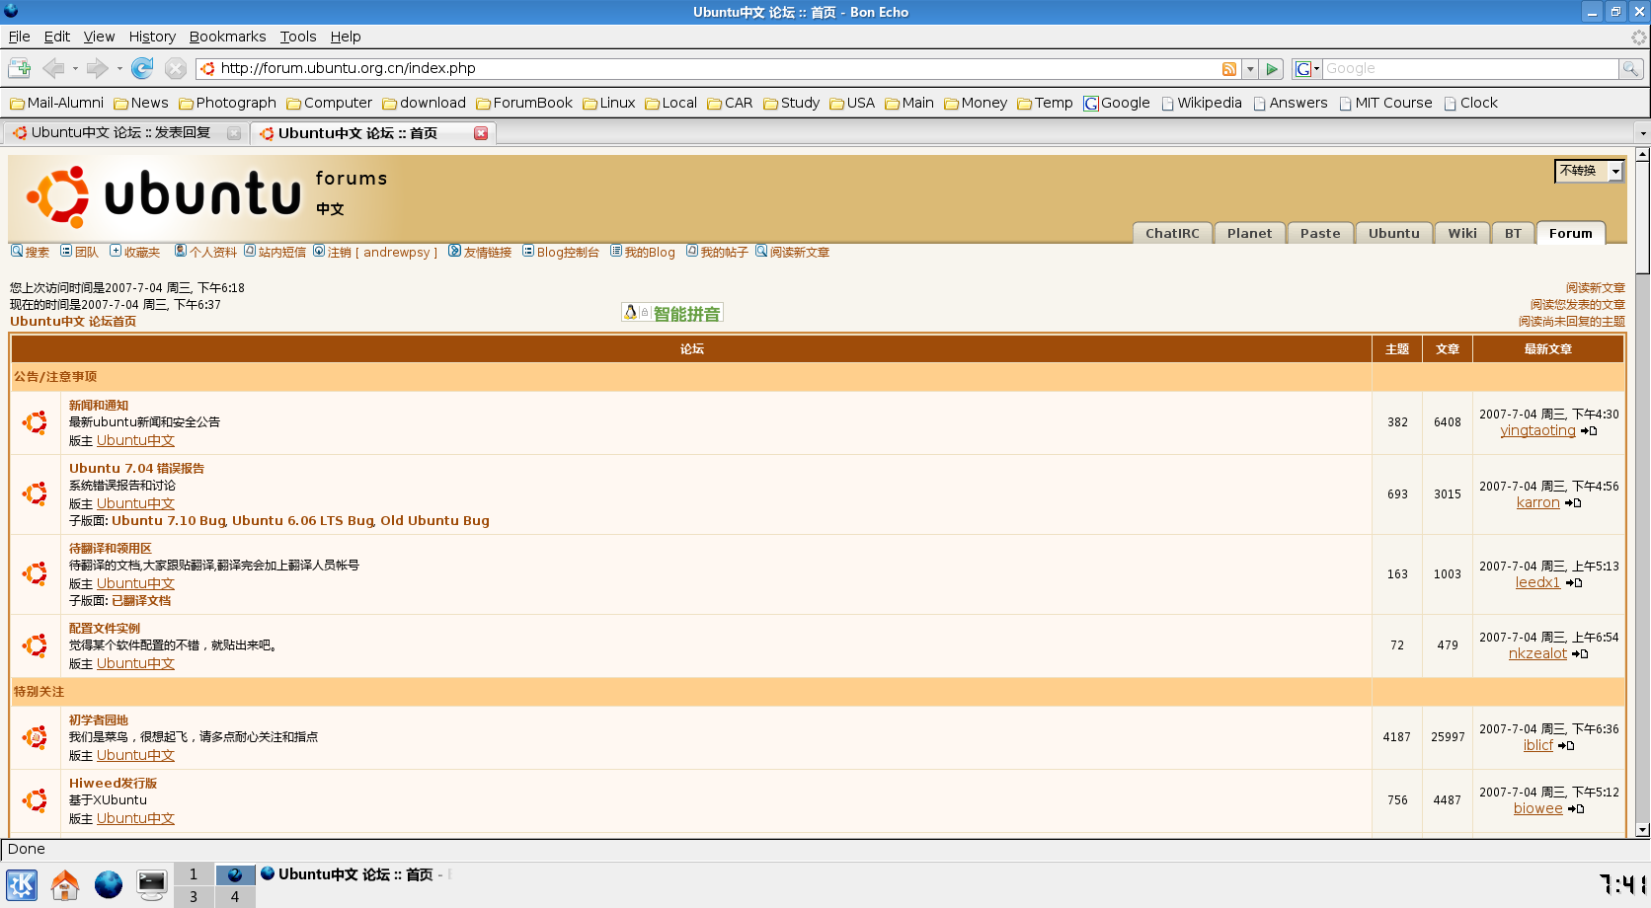Open the tab list dropdown arrow
1651x908 pixels.
click(x=1642, y=133)
